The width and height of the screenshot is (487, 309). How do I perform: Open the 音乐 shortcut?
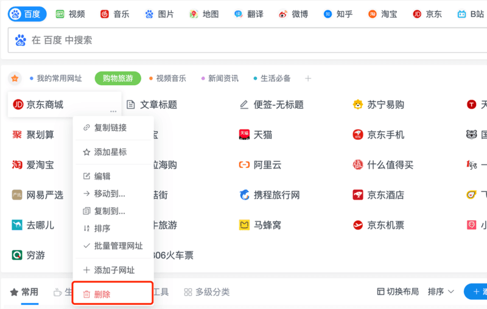point(114,14)
